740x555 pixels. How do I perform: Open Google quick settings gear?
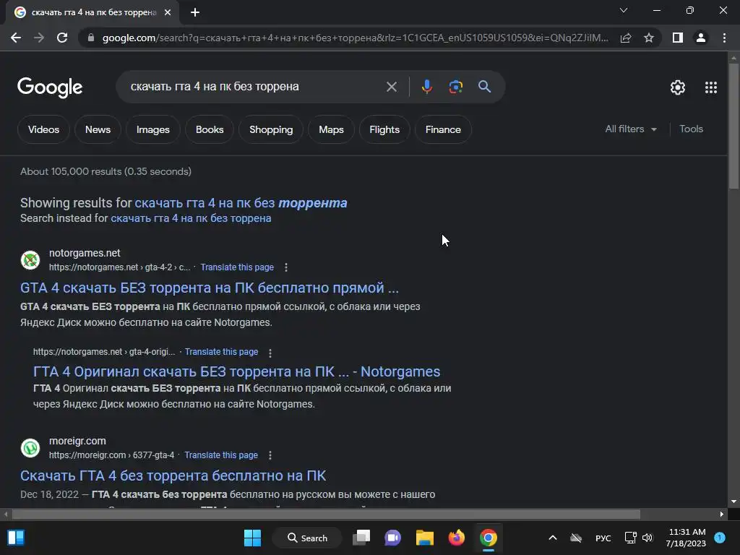(x=678, y=87)
